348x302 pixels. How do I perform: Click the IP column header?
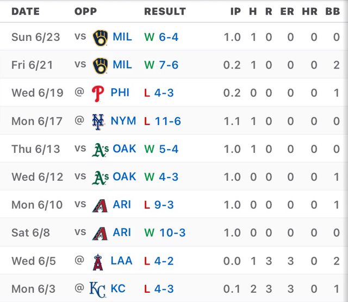pyautogui.click(x=235, y=11)
